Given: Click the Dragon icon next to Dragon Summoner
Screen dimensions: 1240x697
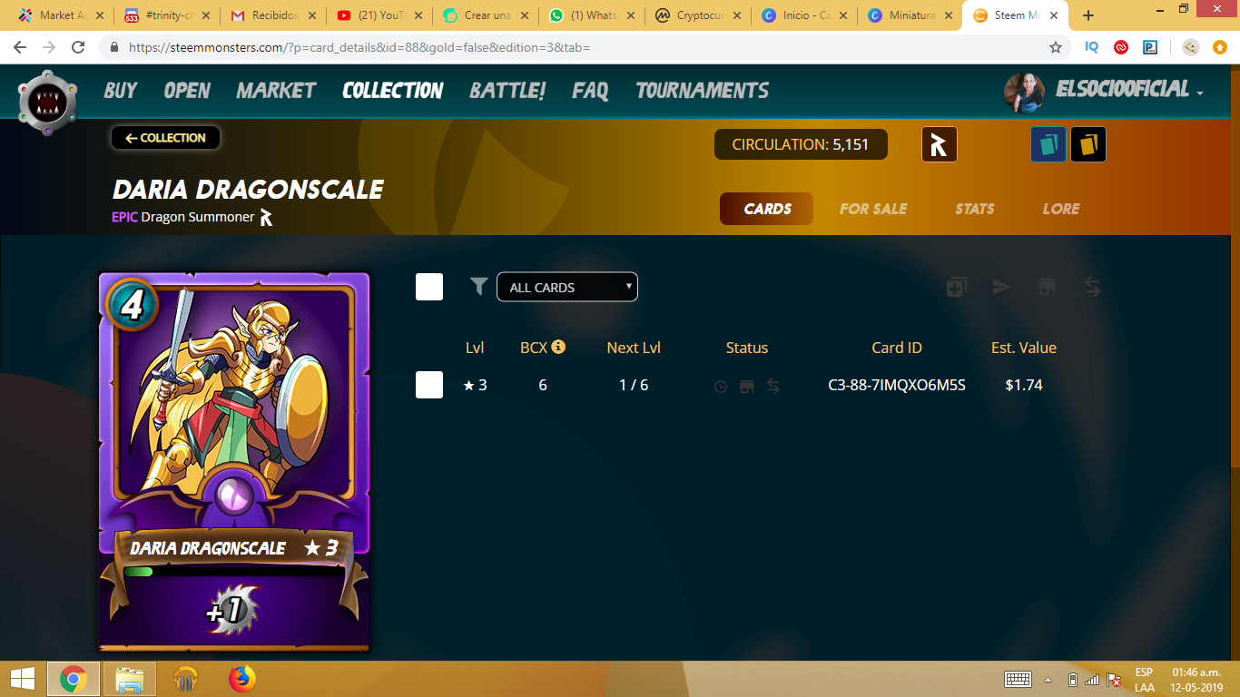Looking at the screenshot, I should pos(266,217).
